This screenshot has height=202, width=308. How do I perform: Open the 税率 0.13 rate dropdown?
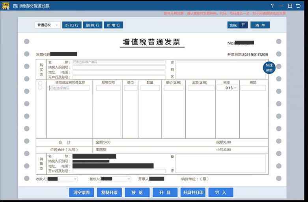point(227,88)
